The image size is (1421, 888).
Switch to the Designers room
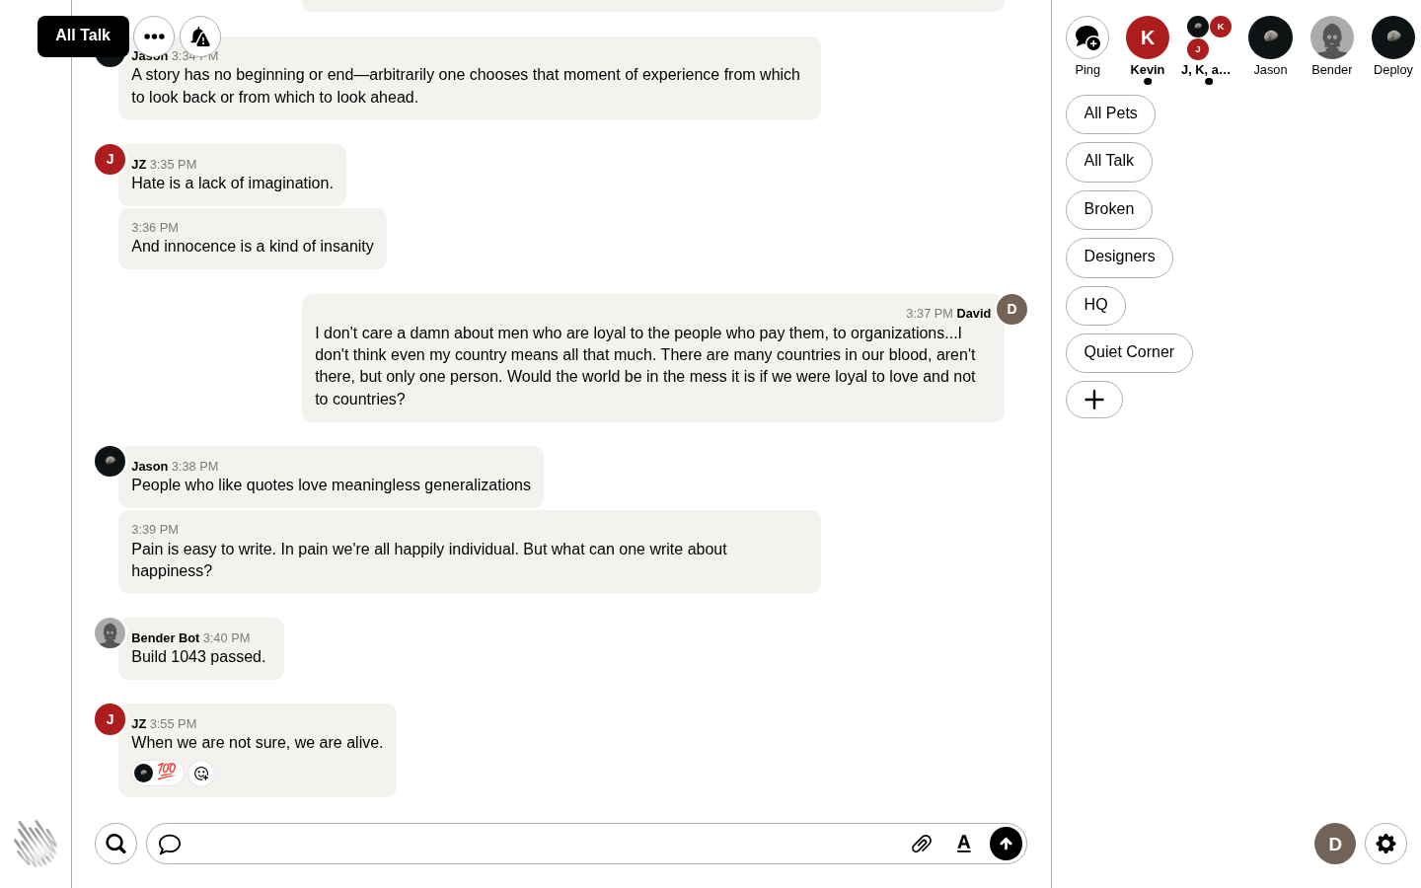(1119, 257)
